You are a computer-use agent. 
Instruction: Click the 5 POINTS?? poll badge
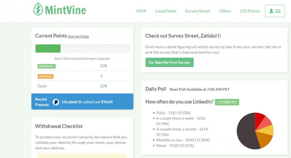pos(227,102)
